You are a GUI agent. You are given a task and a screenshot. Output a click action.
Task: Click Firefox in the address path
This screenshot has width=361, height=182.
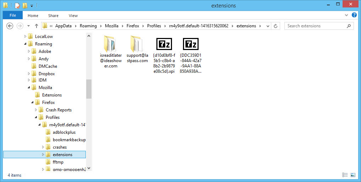[133, 26]
